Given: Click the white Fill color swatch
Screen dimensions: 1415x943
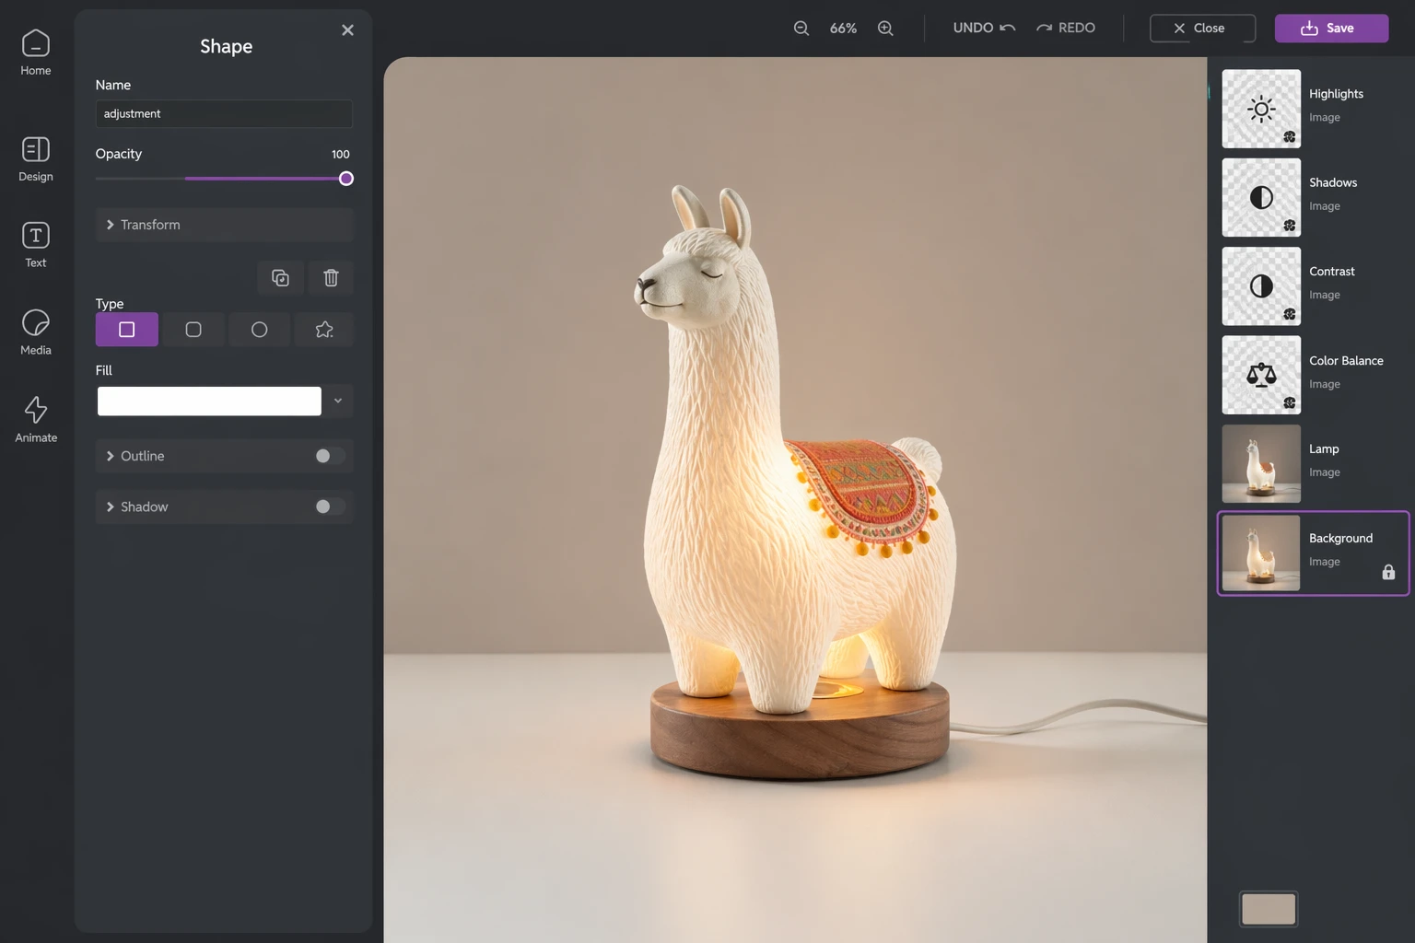Looking at the screenshot, I should point(209,401).
